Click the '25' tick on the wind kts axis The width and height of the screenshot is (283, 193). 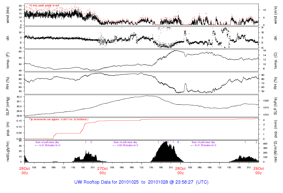20,6
